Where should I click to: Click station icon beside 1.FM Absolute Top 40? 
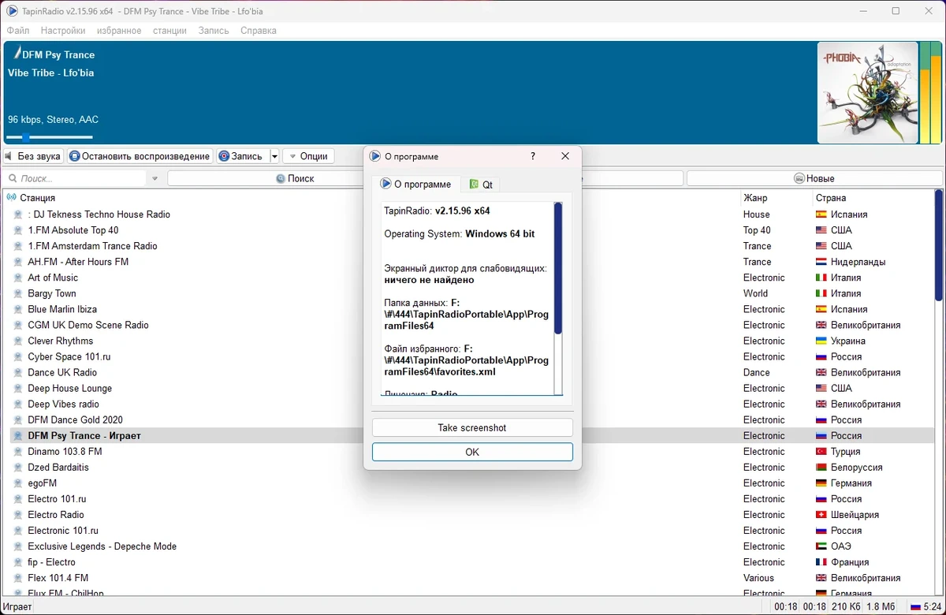point(19,230)
